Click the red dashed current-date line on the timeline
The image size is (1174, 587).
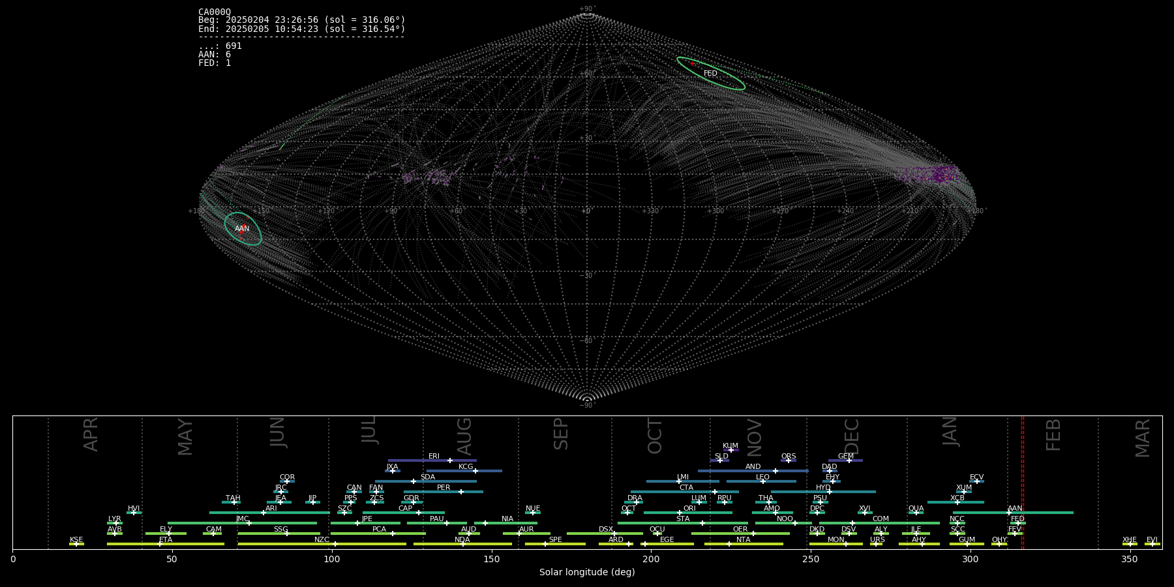[x=1022, y=483]
